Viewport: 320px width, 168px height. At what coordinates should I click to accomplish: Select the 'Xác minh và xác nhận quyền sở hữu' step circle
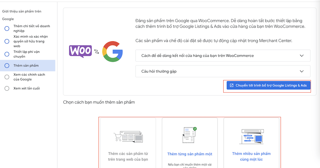pos(7,41)
